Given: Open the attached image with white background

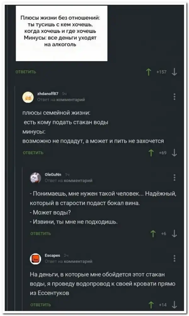Looking at the screenshot, I should pos(61,33).
